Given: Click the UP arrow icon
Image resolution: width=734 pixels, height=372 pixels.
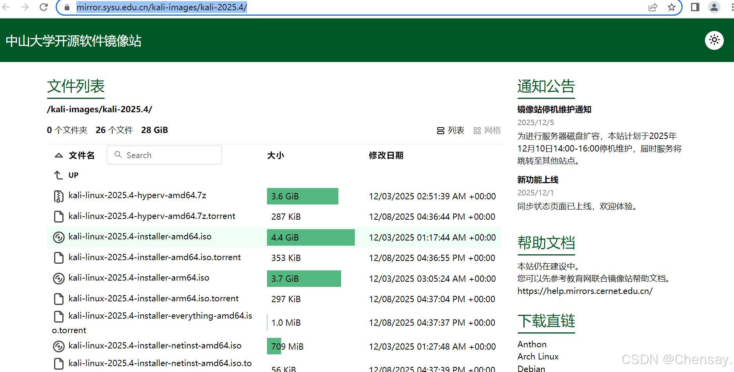Looking at the screenshot, I should 58,175.
